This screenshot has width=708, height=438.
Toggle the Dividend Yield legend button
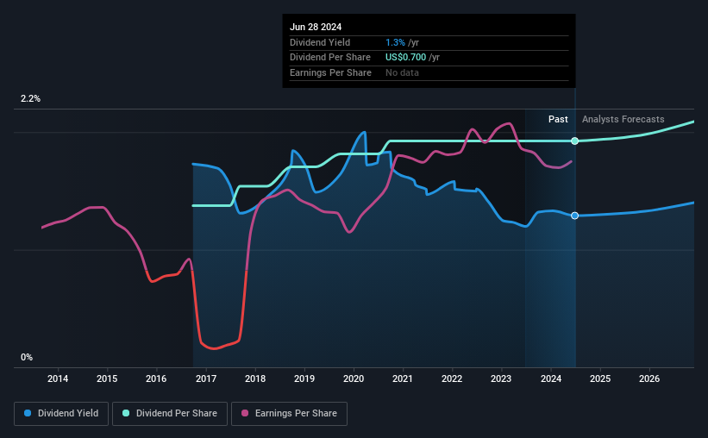pyautogui.click(x=61, y=414)
